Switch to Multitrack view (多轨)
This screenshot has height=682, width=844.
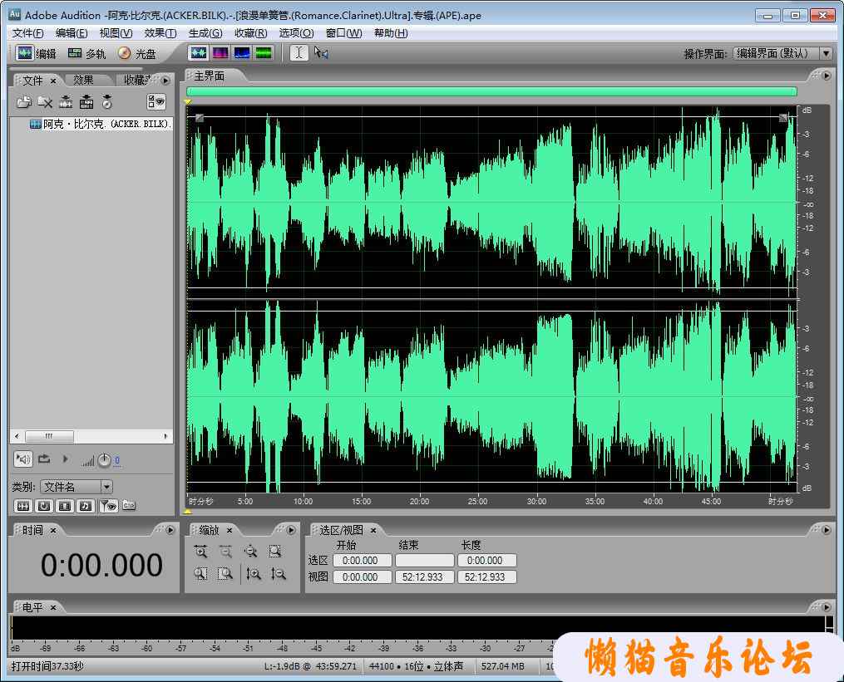pos(86,53)
